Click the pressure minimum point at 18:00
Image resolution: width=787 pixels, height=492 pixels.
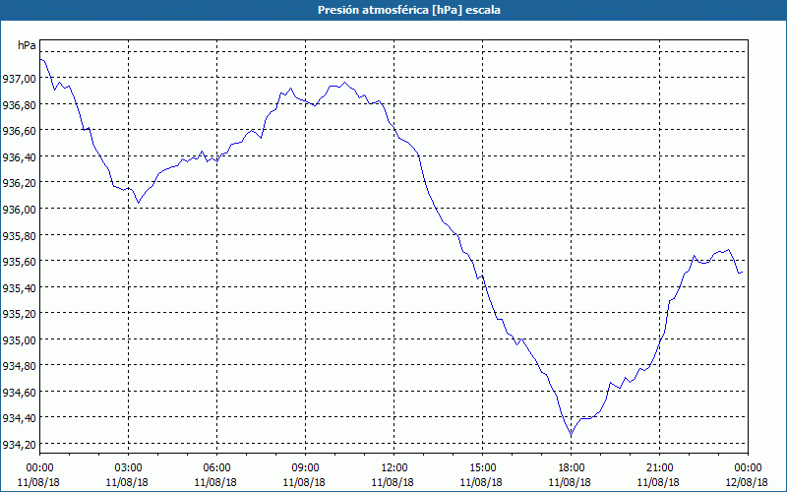[571, 435]
